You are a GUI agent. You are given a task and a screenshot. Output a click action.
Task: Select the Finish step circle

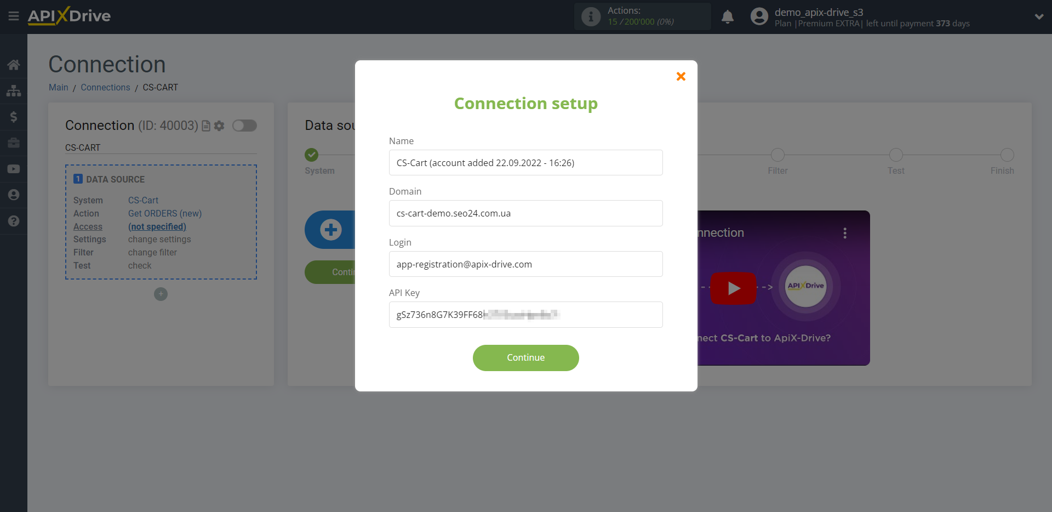[1007, 155]
